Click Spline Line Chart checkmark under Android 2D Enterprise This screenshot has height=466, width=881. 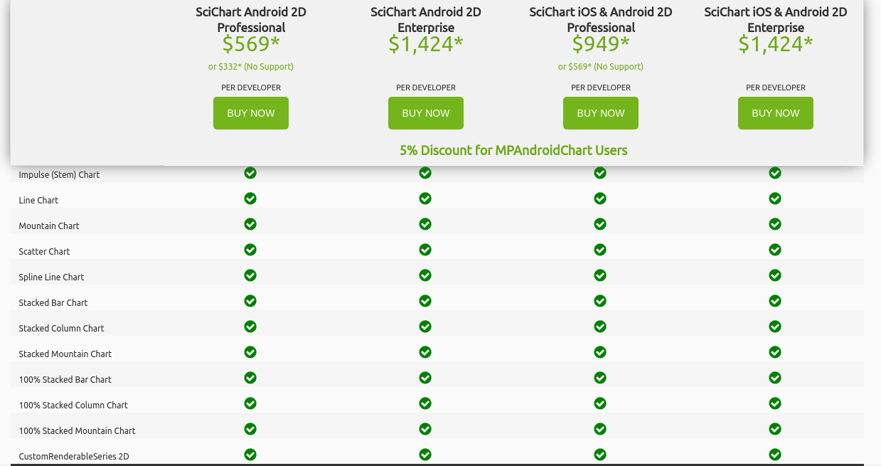pos(425,275)
